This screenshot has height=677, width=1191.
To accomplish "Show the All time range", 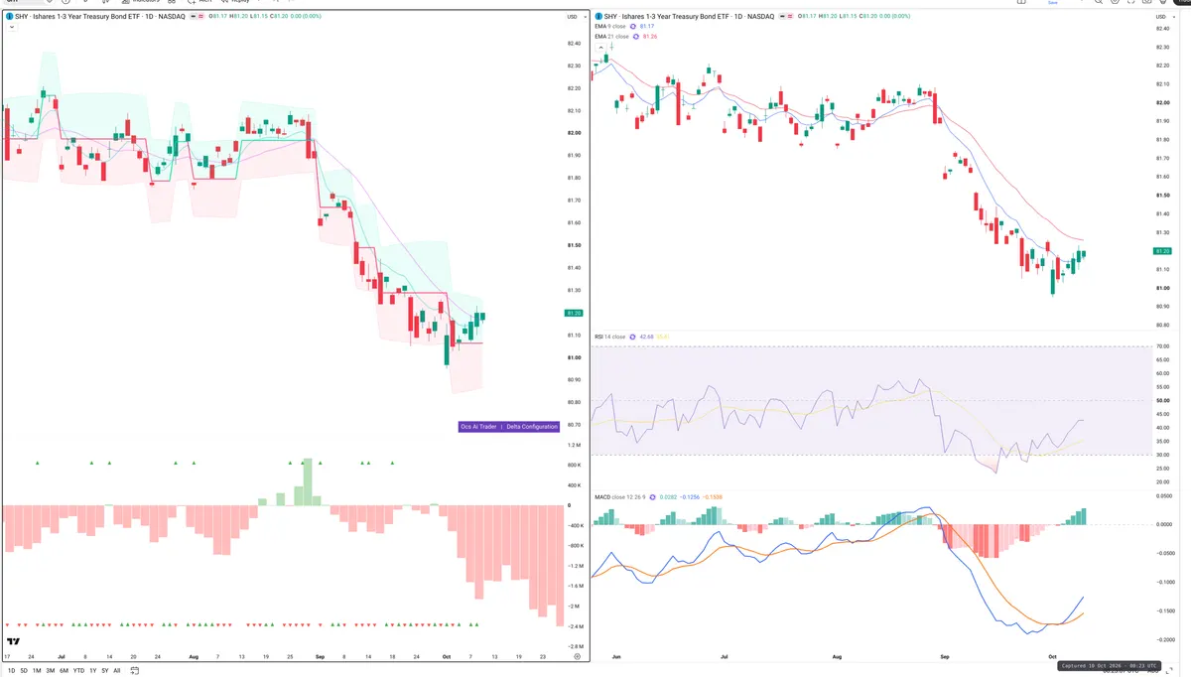I will pos(116,671).
